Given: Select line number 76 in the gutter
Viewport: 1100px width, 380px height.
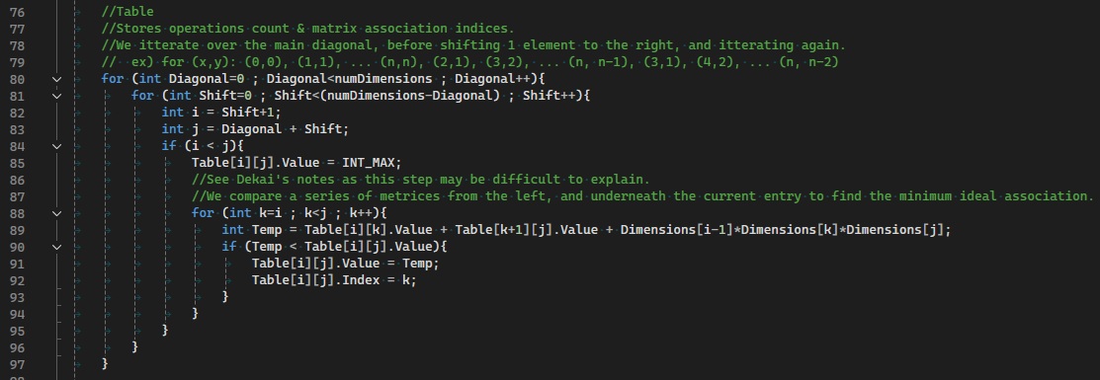Looking at the screenshot, I should [x=18, y=12].
